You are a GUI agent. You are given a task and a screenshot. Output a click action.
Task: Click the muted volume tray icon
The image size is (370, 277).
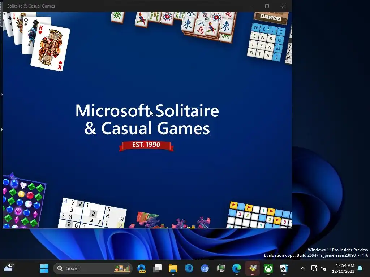tap(323, 268)
